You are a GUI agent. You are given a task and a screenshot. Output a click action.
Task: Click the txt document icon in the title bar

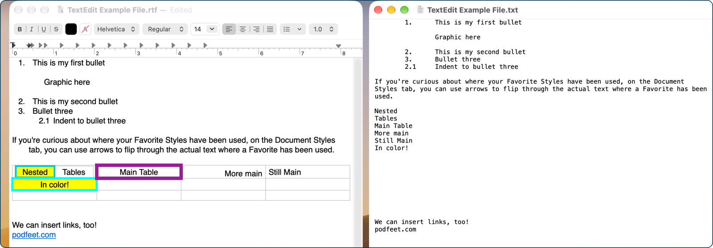point(420,10)
